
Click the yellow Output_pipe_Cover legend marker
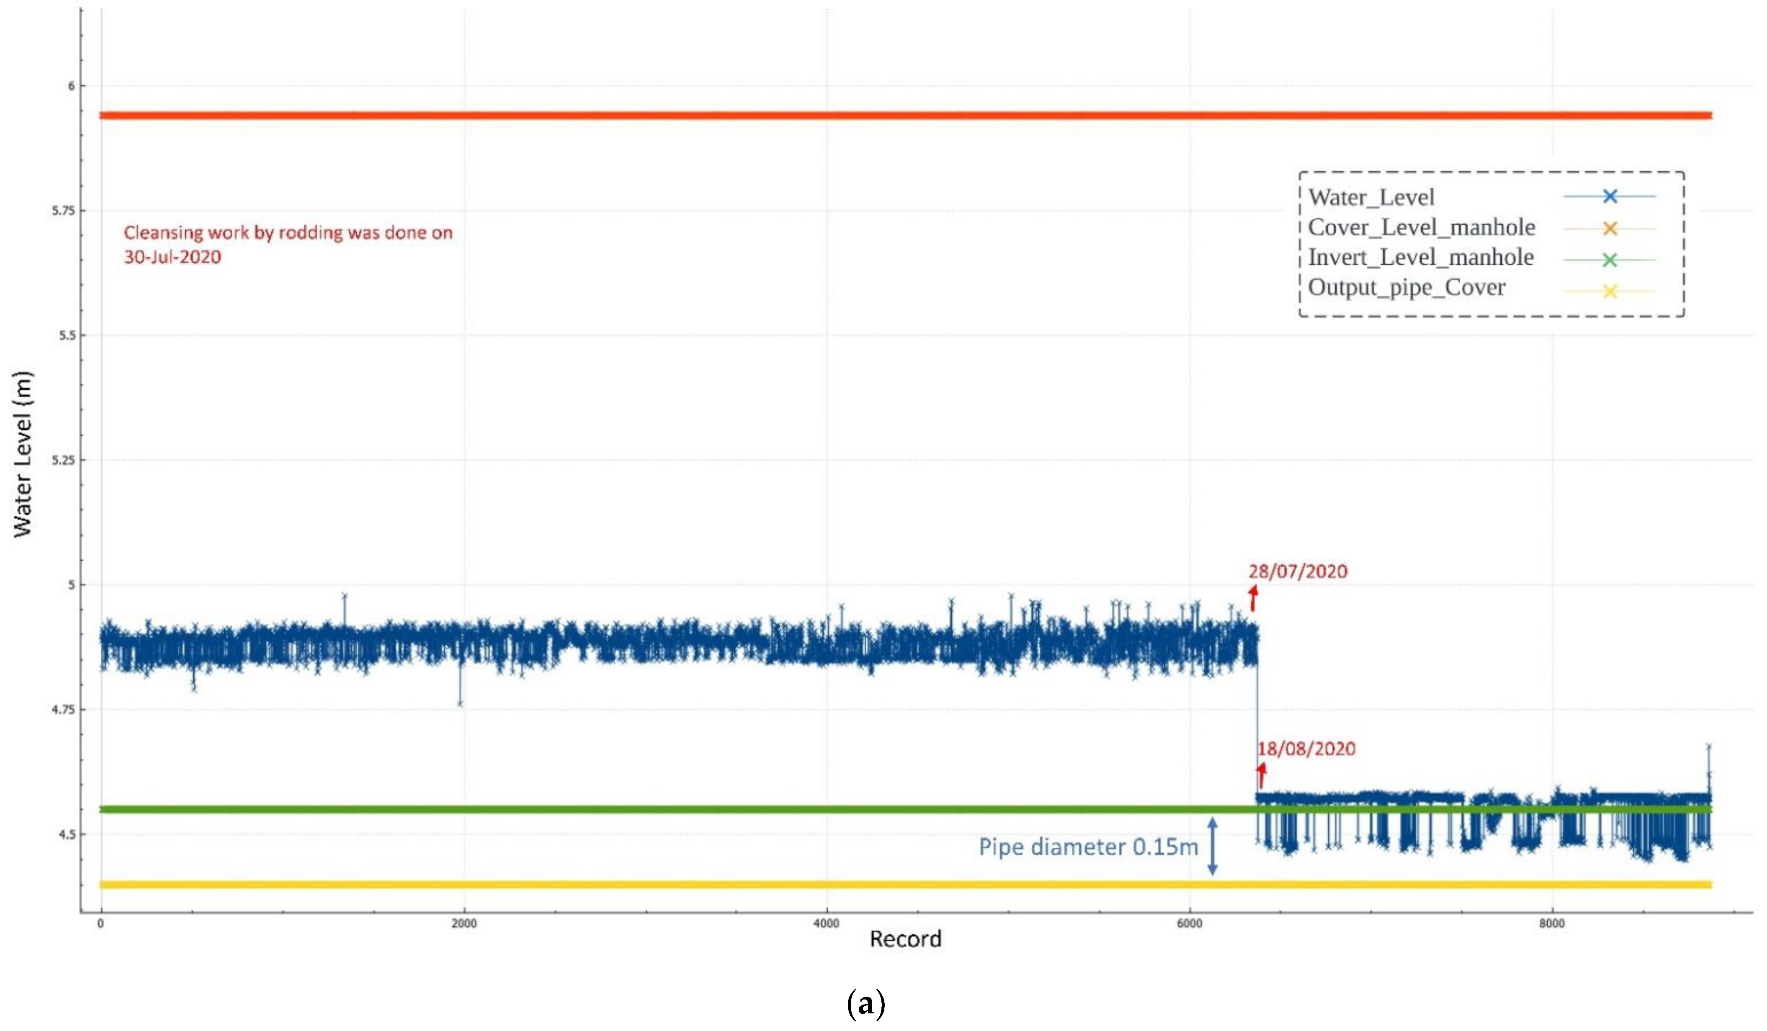click(x=1610, y=291)
